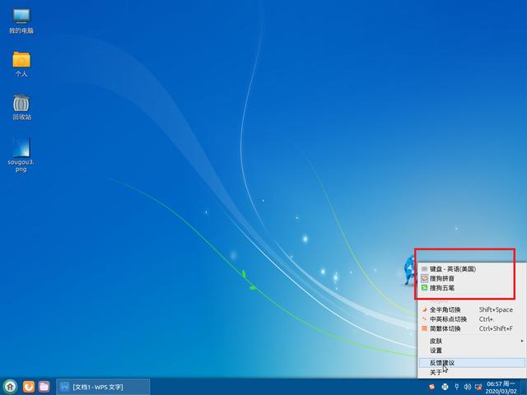Open the clock showing 06:57 周一
Viewport: 527px width, 395px height.
tap(501, 388)
